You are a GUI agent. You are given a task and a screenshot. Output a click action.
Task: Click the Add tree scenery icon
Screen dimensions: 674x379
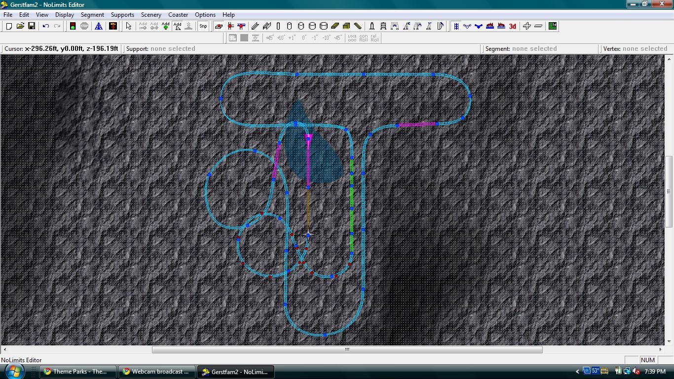tap(165, 26)
